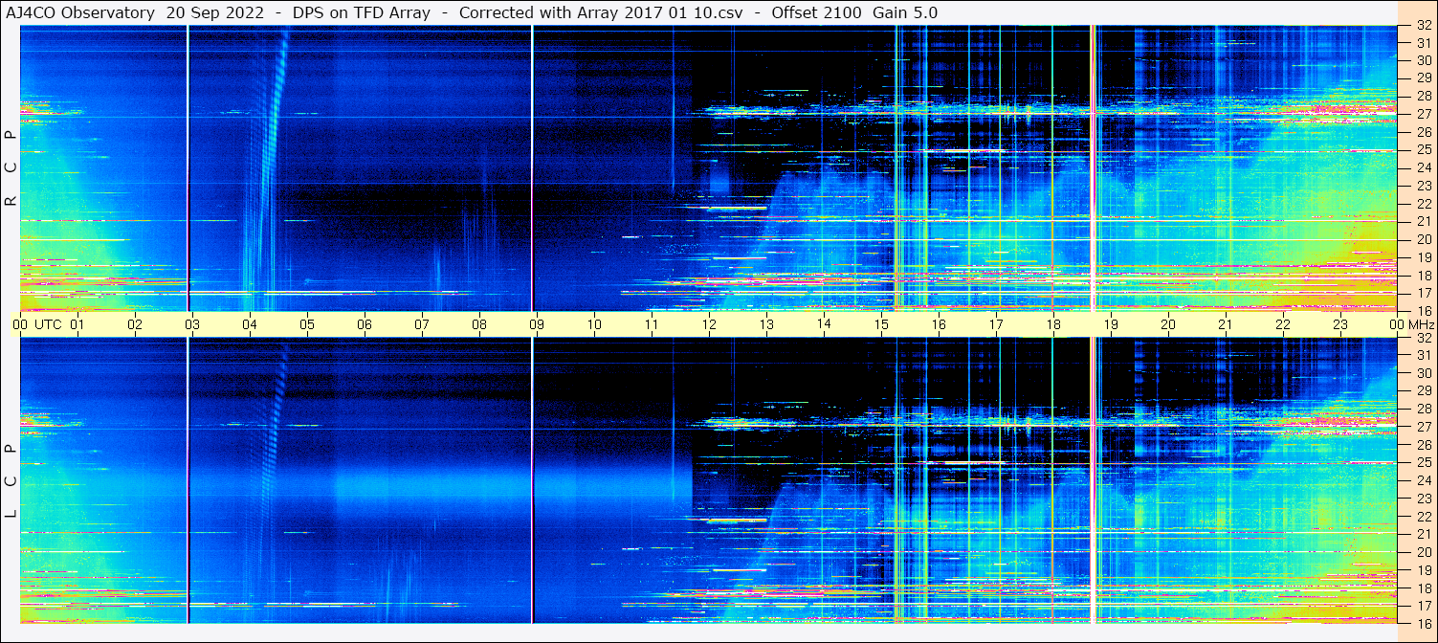Click hour '10' on UTC time axis
Viewport: 1438px width, 643px height.
click(x=594, y=324)
